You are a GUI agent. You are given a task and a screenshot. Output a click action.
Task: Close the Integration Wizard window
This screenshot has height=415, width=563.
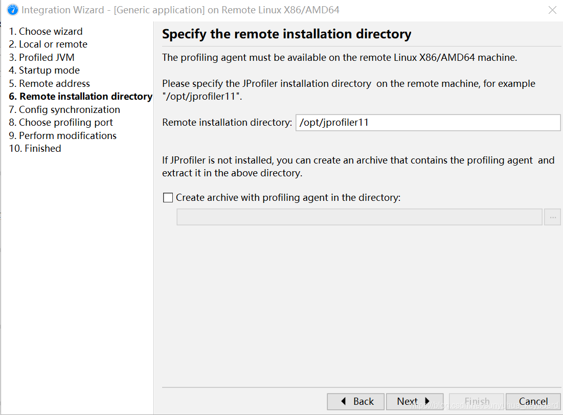click(552, 10)
